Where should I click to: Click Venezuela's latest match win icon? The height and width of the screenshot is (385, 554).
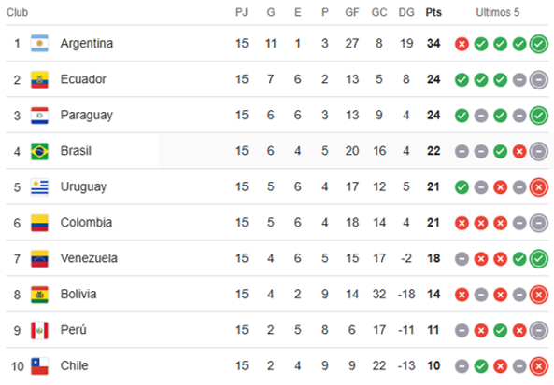tap(539, 259)
